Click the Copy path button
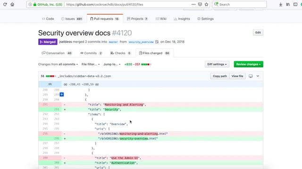This screenshot has height=169, width=302. coord(220,76)
